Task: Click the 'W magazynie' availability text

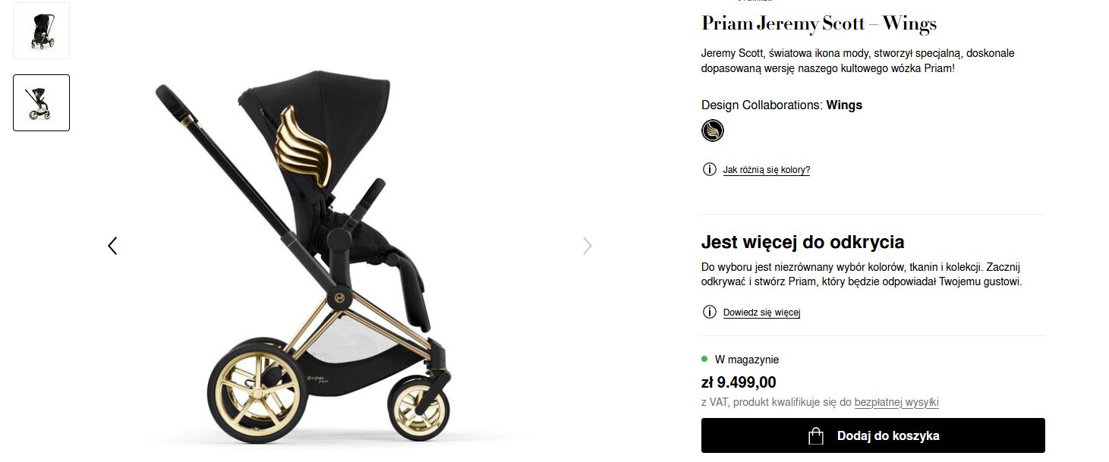Action: (747, 360)
